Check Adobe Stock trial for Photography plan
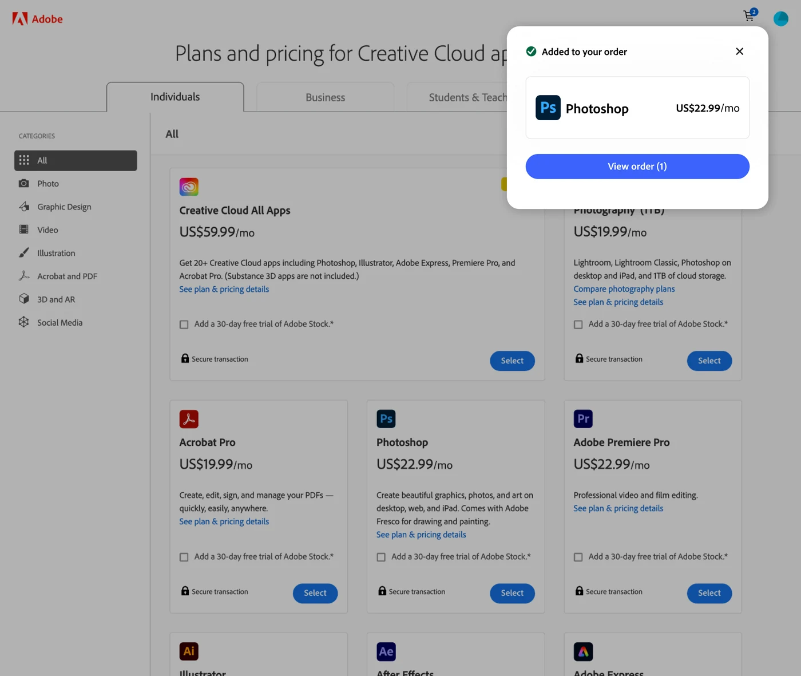 tap(578, 325)
